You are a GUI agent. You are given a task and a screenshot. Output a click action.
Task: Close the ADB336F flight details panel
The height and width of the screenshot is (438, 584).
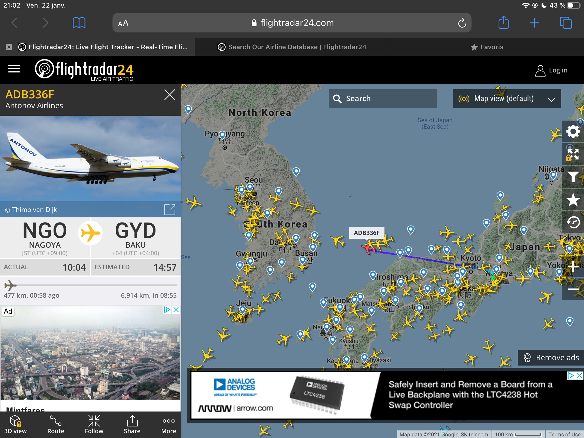pos(170,95)
